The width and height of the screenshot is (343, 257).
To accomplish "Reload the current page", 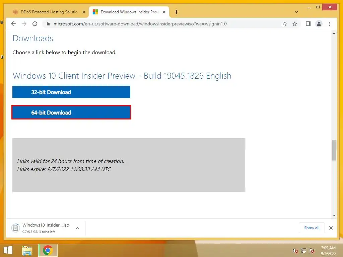I will [x=35, y=24].
